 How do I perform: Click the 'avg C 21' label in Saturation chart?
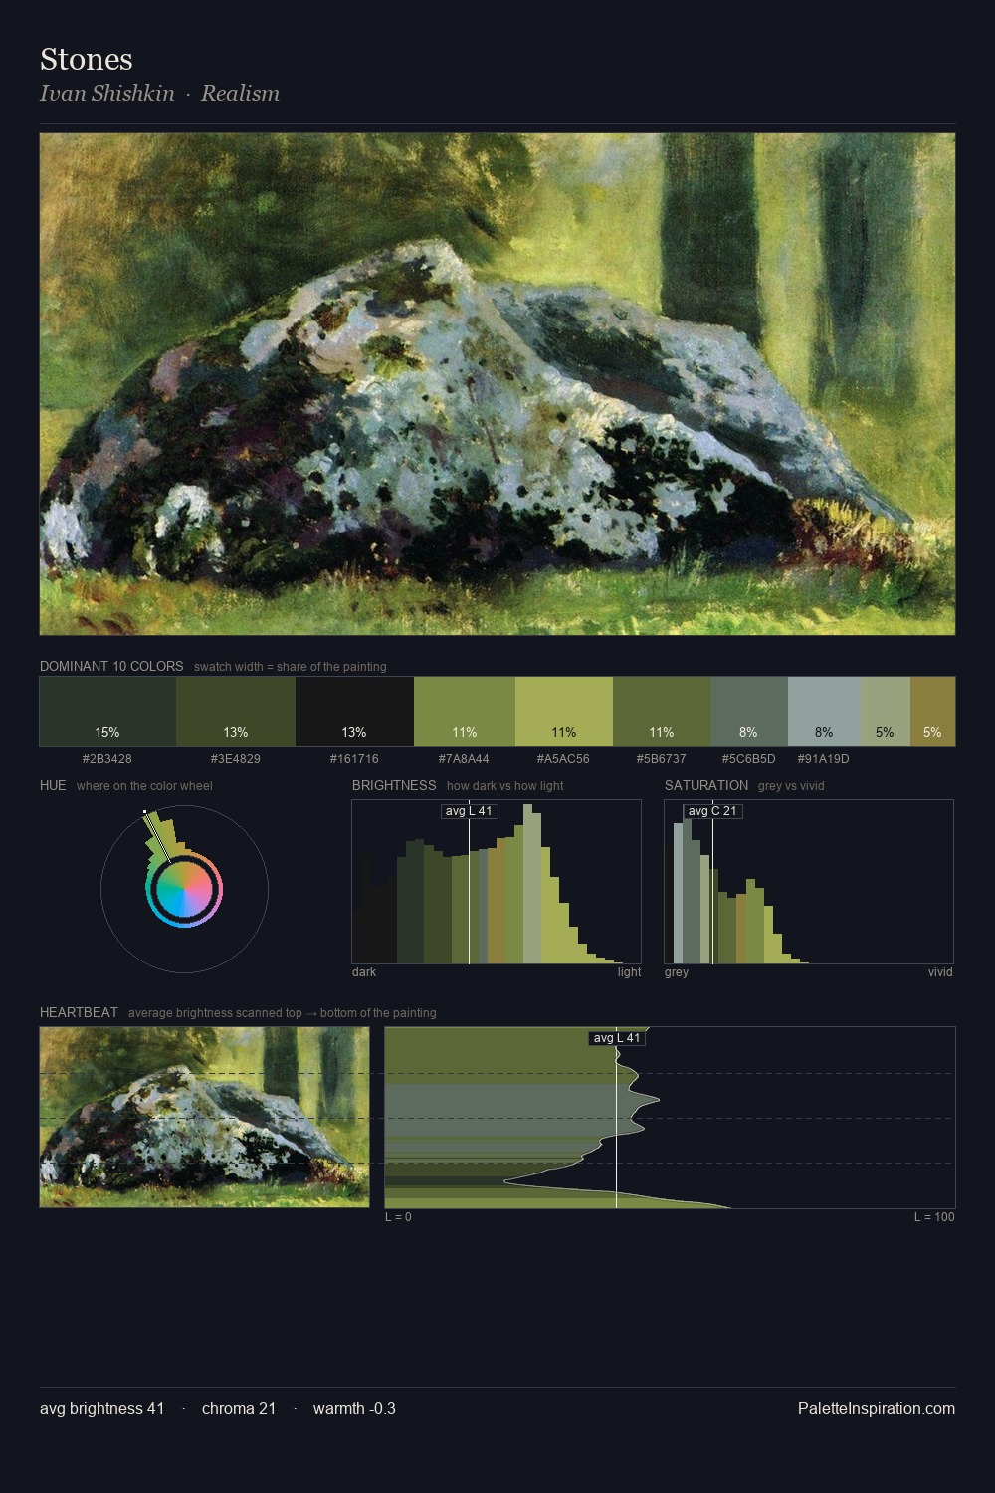click(712, 811)
